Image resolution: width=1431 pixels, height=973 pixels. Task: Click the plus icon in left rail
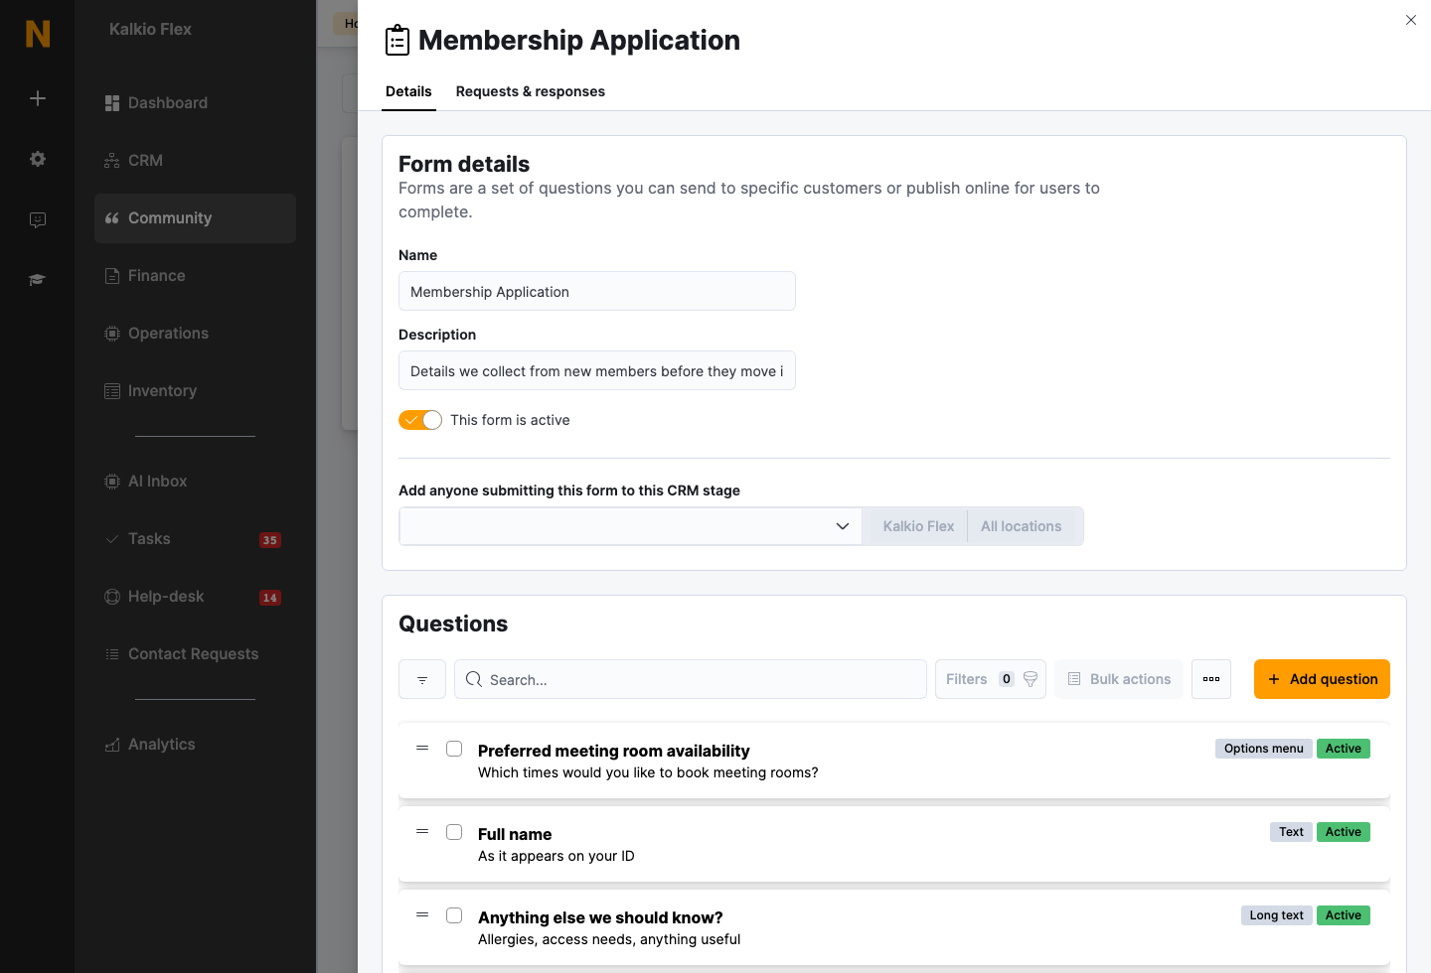click(38, 98)
